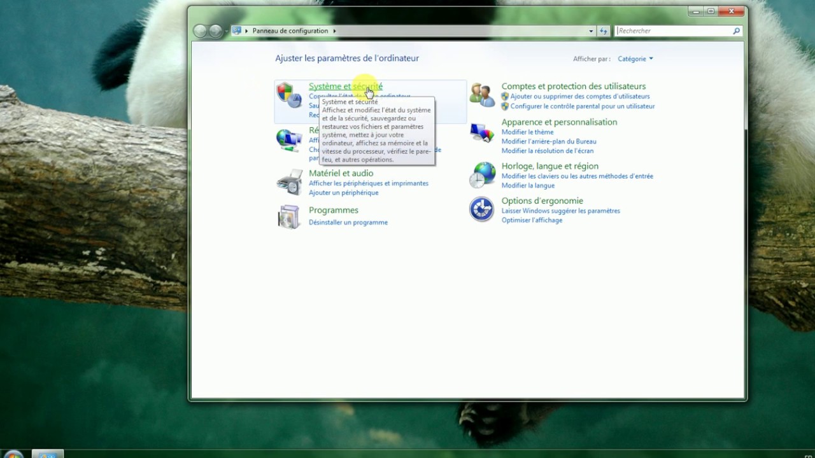Click Laisser Windows suggérer les paramètres
Image resolution: width=815 pixels, height=458 pixels.
point(560,211)
